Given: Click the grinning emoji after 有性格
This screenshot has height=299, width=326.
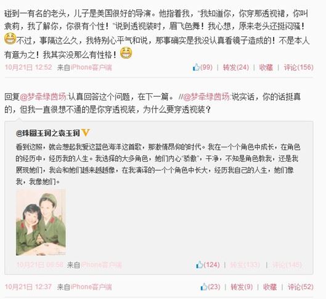Looking at the screenshot, I should 126,53.
